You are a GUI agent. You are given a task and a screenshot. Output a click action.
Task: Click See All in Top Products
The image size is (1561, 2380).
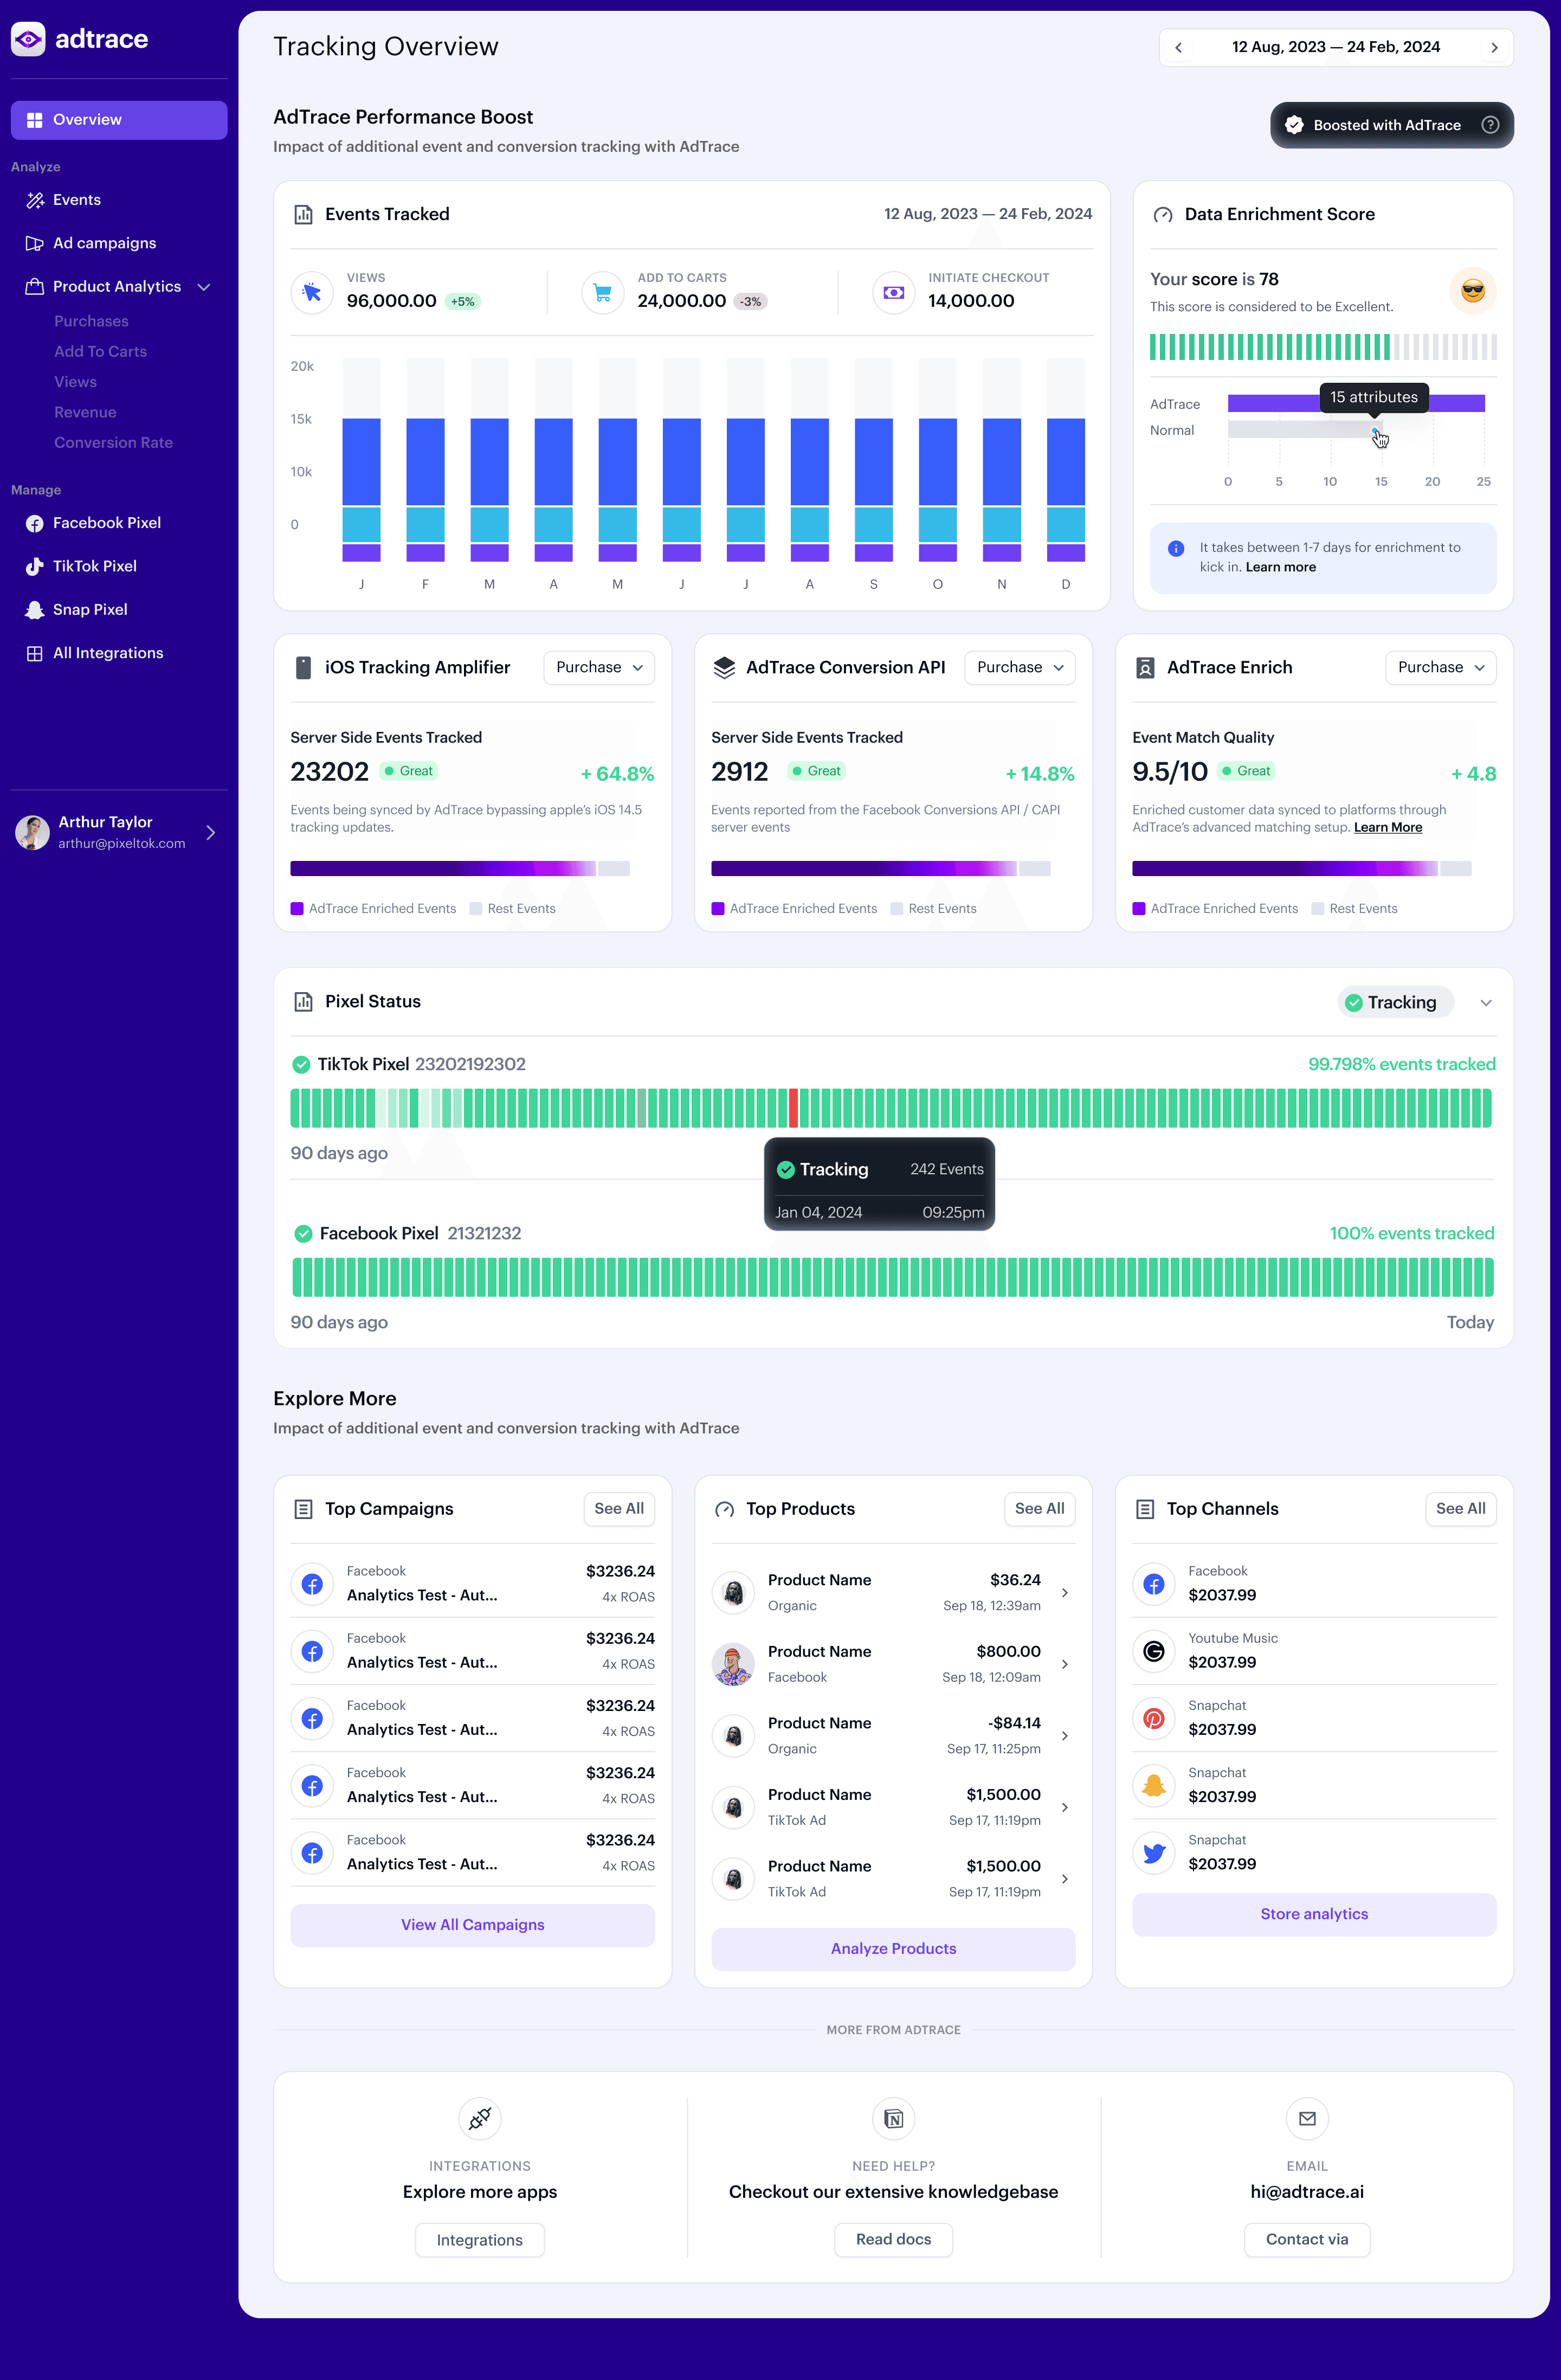tap(1039, 1508)
